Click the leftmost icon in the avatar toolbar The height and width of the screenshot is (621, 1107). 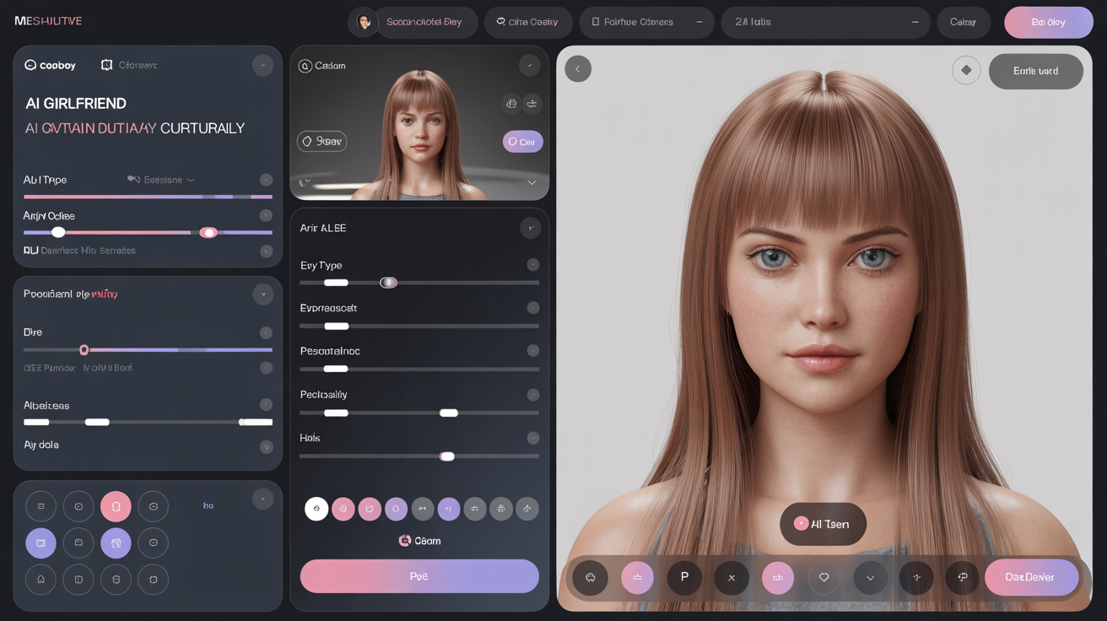point(590,578)
